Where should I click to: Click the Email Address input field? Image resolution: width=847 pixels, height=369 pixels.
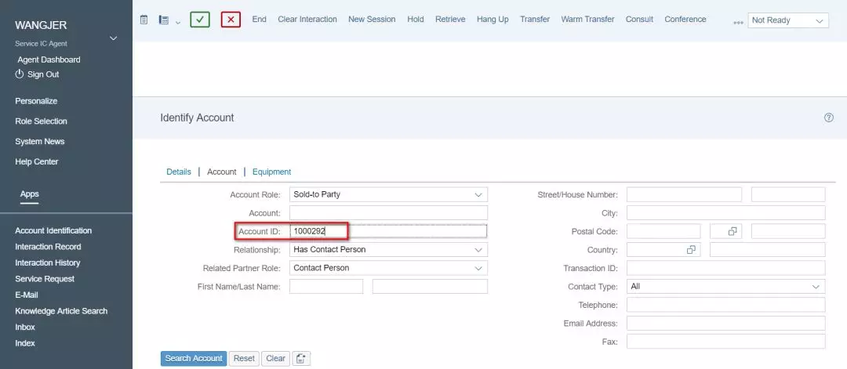726,323
